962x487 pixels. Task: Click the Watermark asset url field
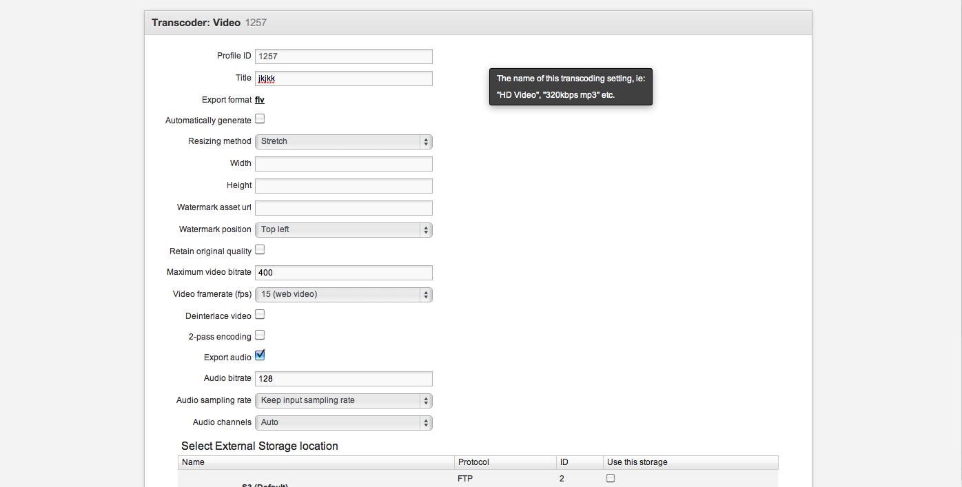click(x=343, y=208)
